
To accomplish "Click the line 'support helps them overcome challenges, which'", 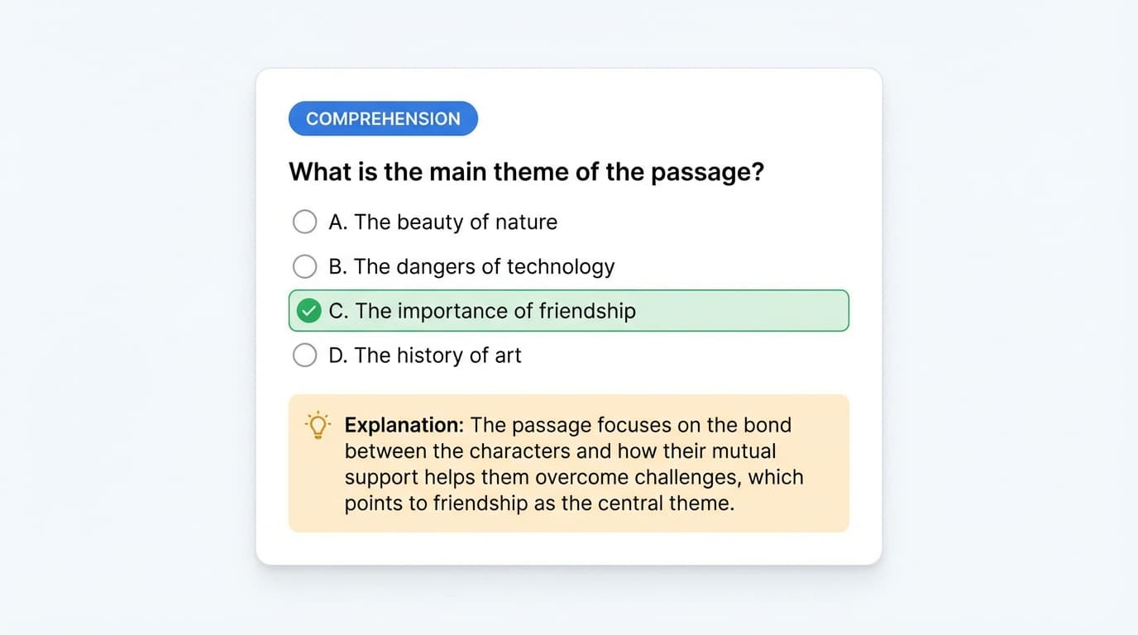I will click(x=573, y=477).
